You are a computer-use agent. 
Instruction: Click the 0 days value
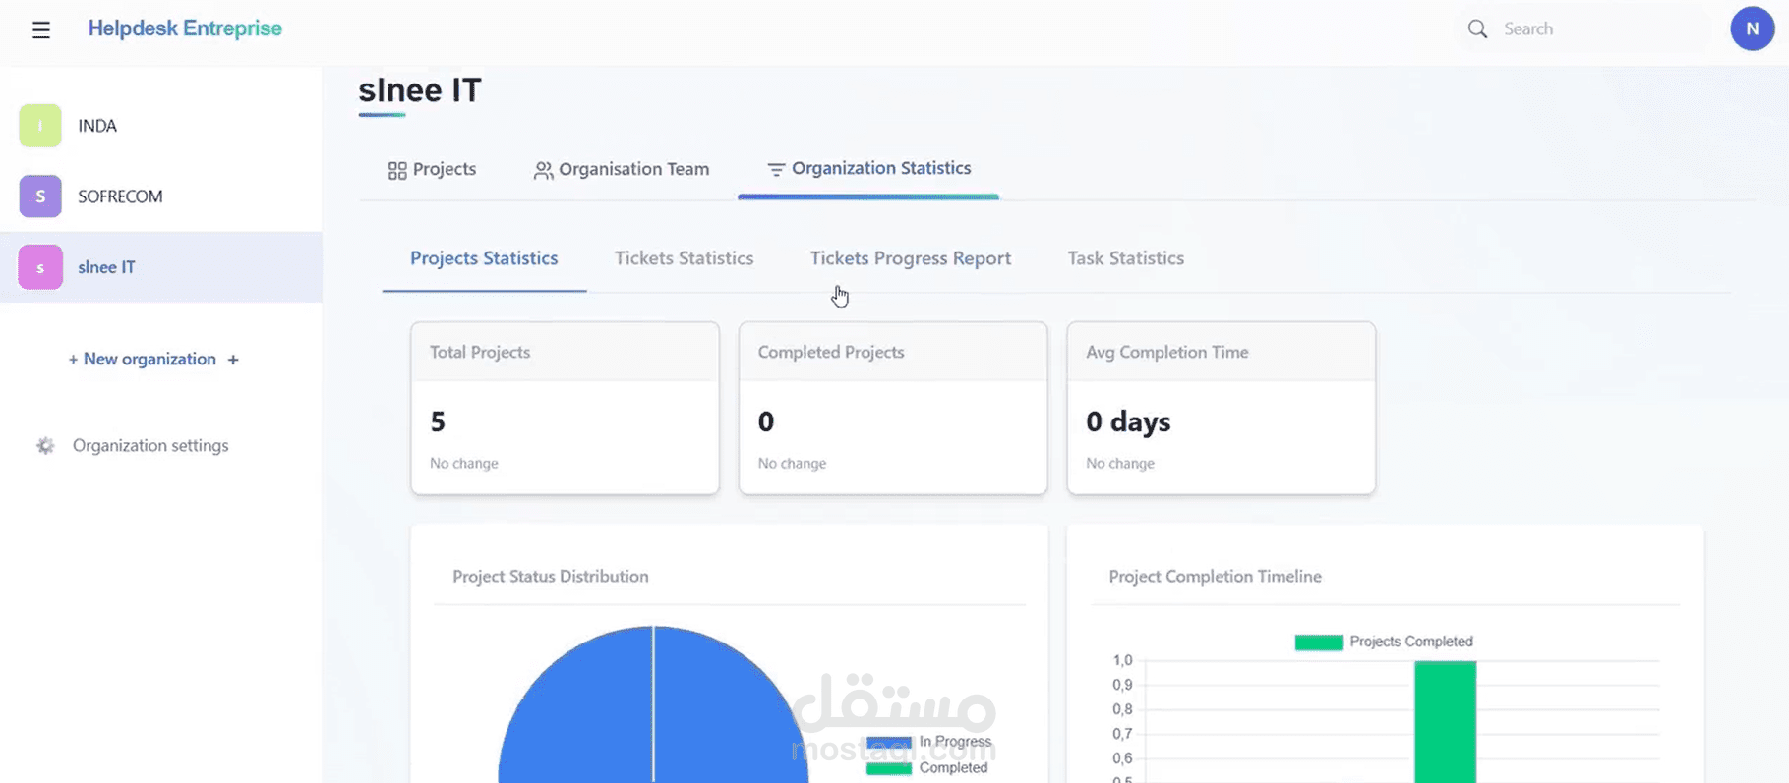(x=1128, y=422)
